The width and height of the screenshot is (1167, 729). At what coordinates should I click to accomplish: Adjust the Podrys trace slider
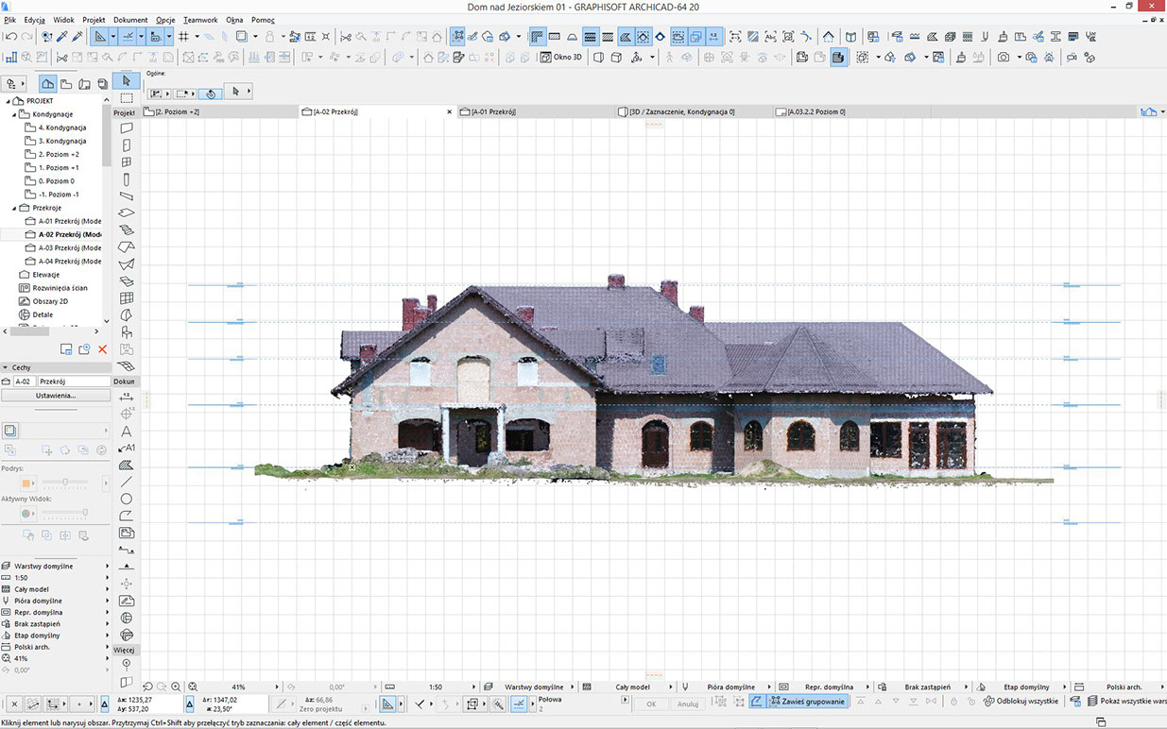click(x=64, y=483)
